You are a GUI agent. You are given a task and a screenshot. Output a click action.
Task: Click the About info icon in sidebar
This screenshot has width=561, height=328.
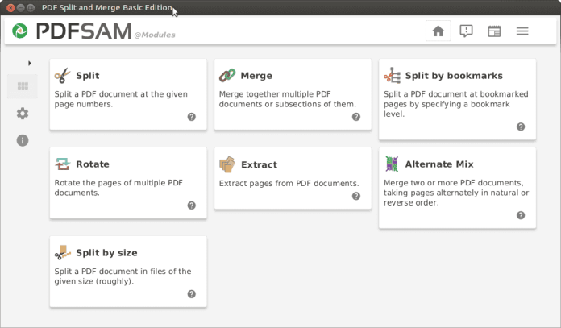(x=23, y=140)
